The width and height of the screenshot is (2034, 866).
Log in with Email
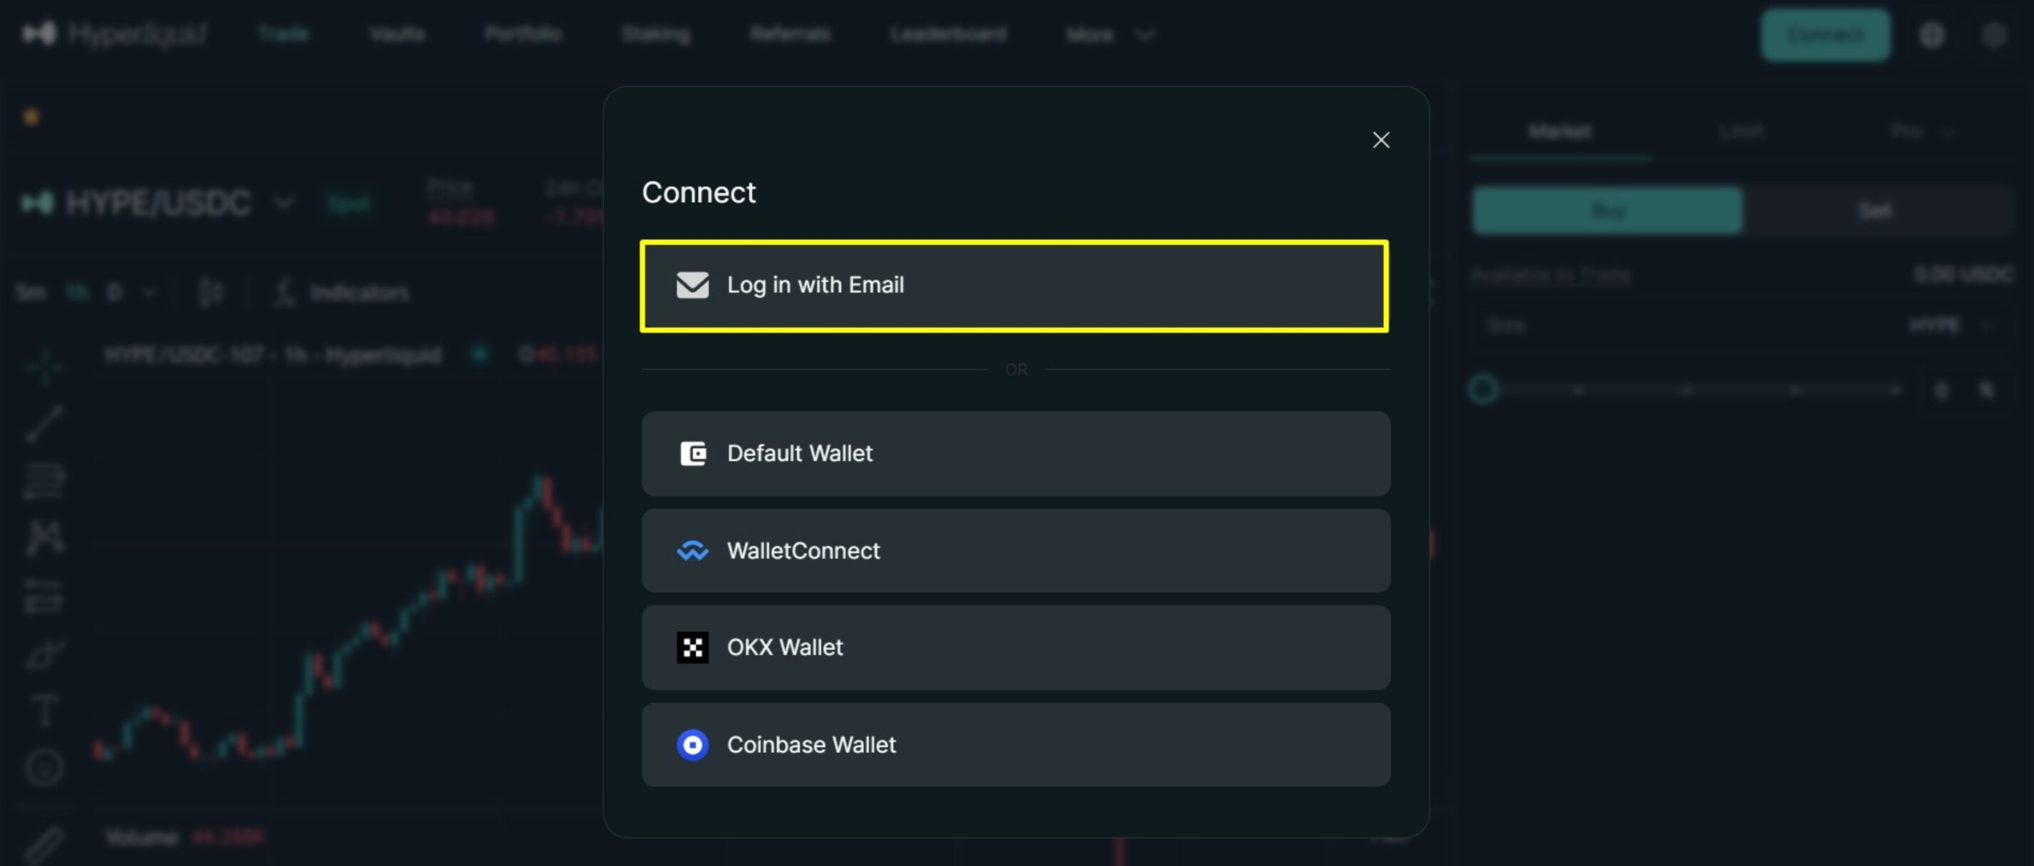1015,285
